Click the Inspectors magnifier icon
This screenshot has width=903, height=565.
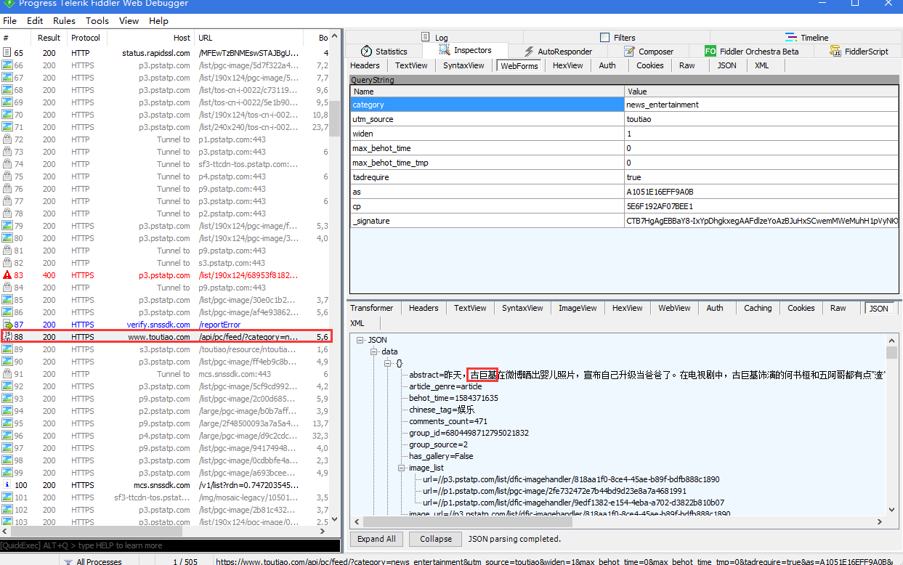click(445, 51)
